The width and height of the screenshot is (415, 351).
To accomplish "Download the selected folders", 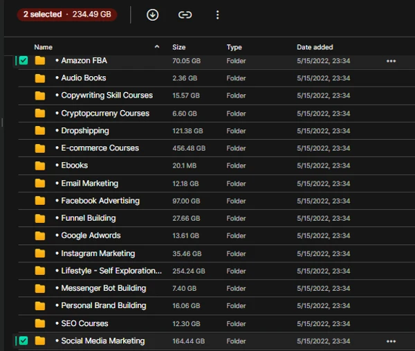I will [x=152, y=15].
